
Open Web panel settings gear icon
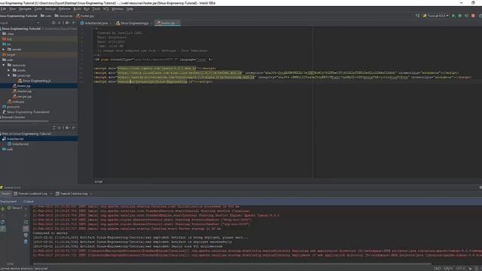click(67, 128)
